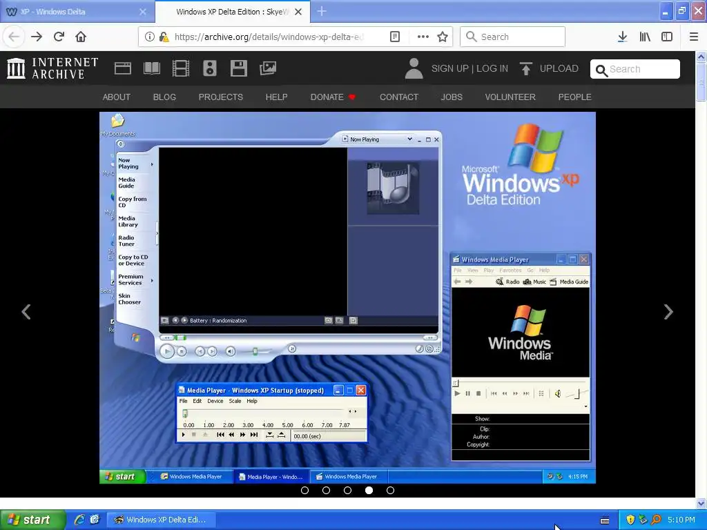Click the Firefox toolbar Search field
The width and height of the screenshot is (707, 530).
[513, 37]
